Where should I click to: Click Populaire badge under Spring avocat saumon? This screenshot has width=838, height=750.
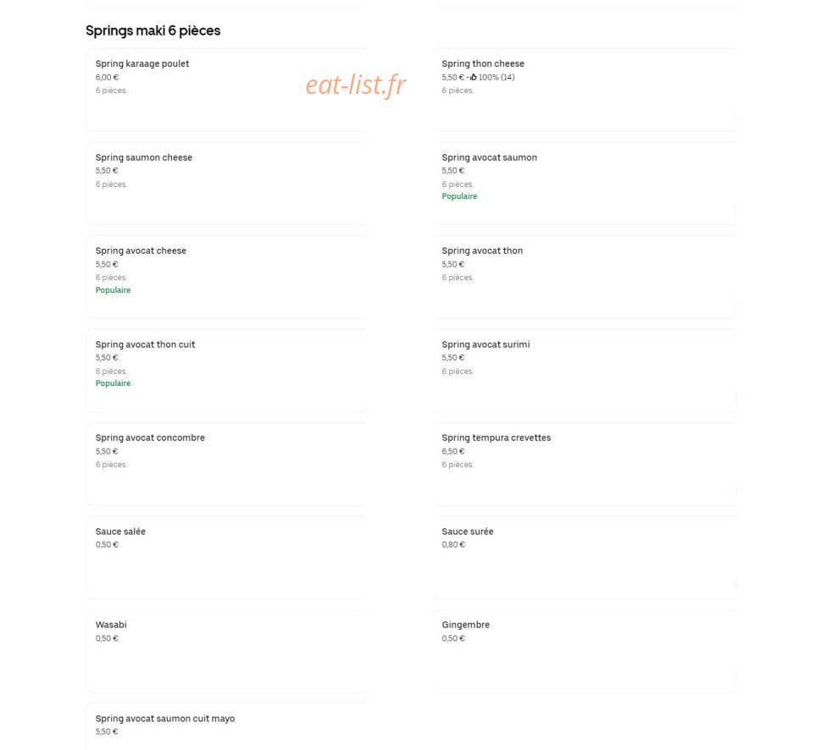459,196
